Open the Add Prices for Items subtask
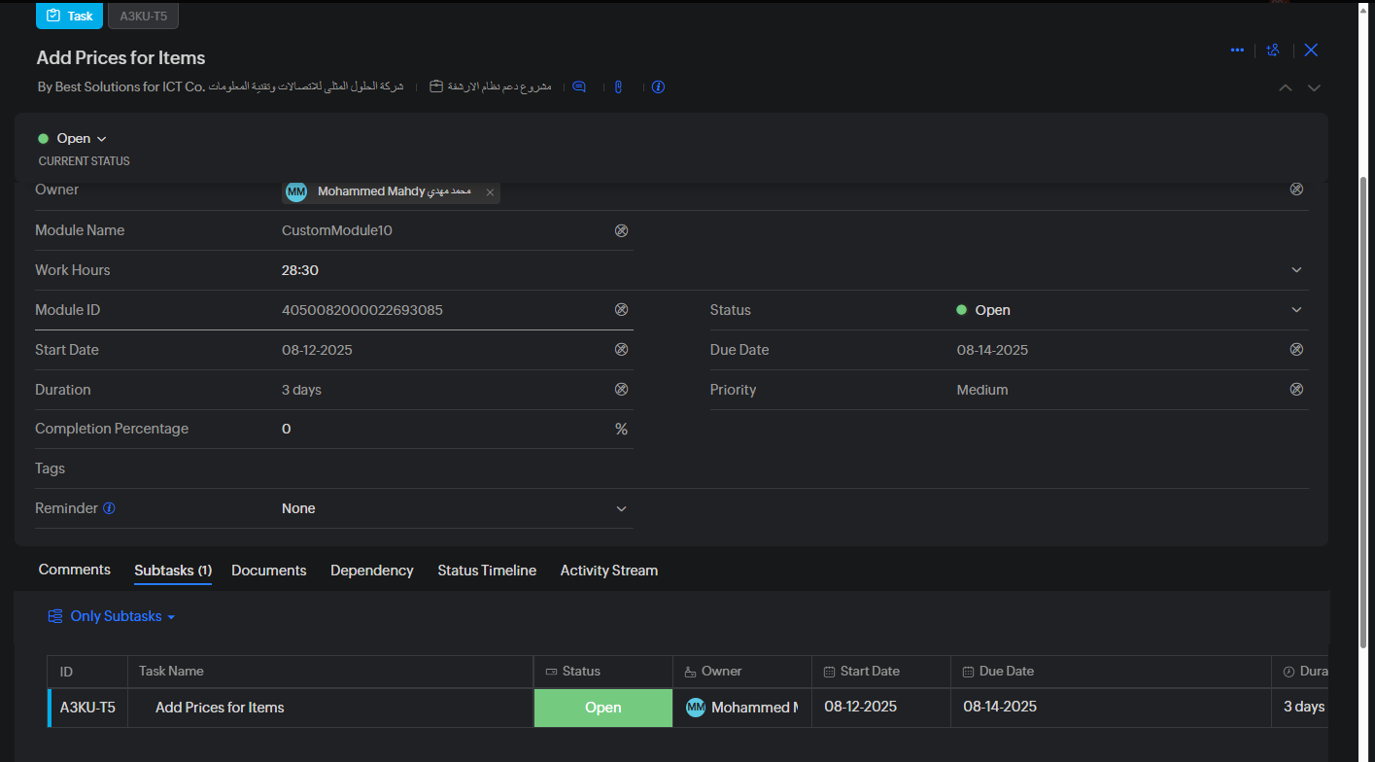Image resolution: width=1375 pixels, height=762 pixels. click(x=220, y=708)
